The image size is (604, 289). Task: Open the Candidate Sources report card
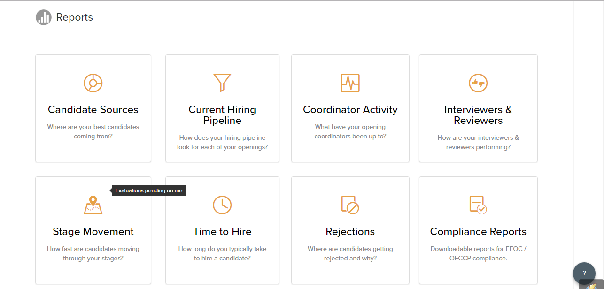pyautogui.click(x=93, y=108)
